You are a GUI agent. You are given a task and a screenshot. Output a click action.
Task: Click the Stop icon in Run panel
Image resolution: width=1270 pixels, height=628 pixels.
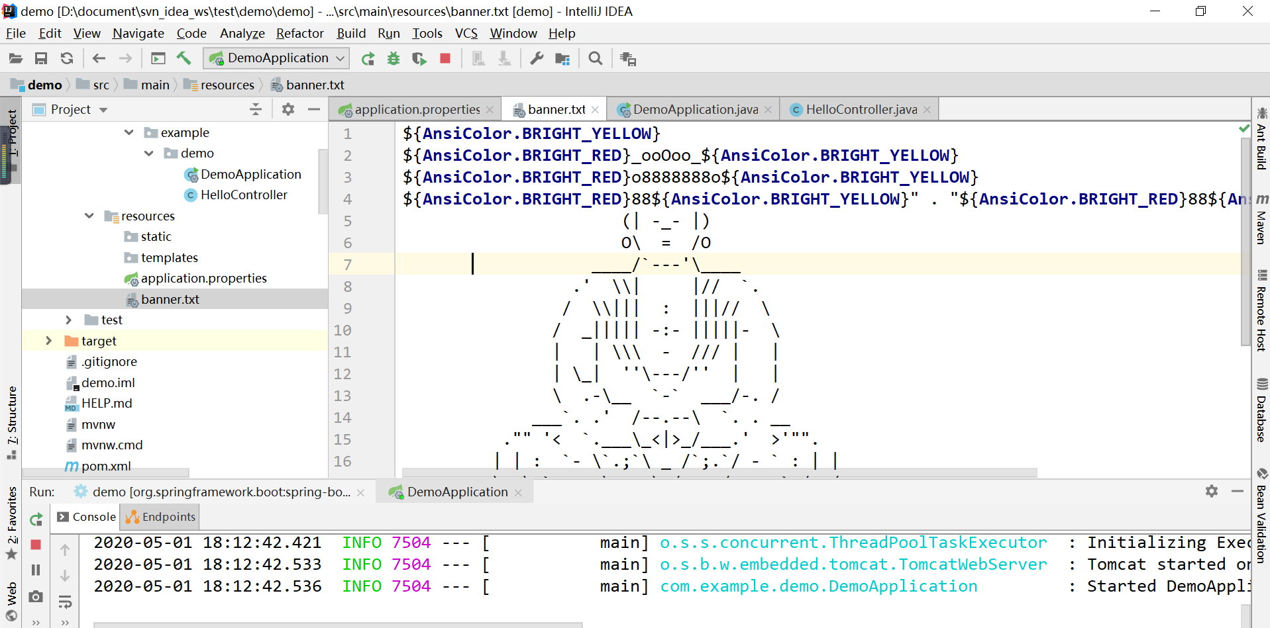(36, 545)
